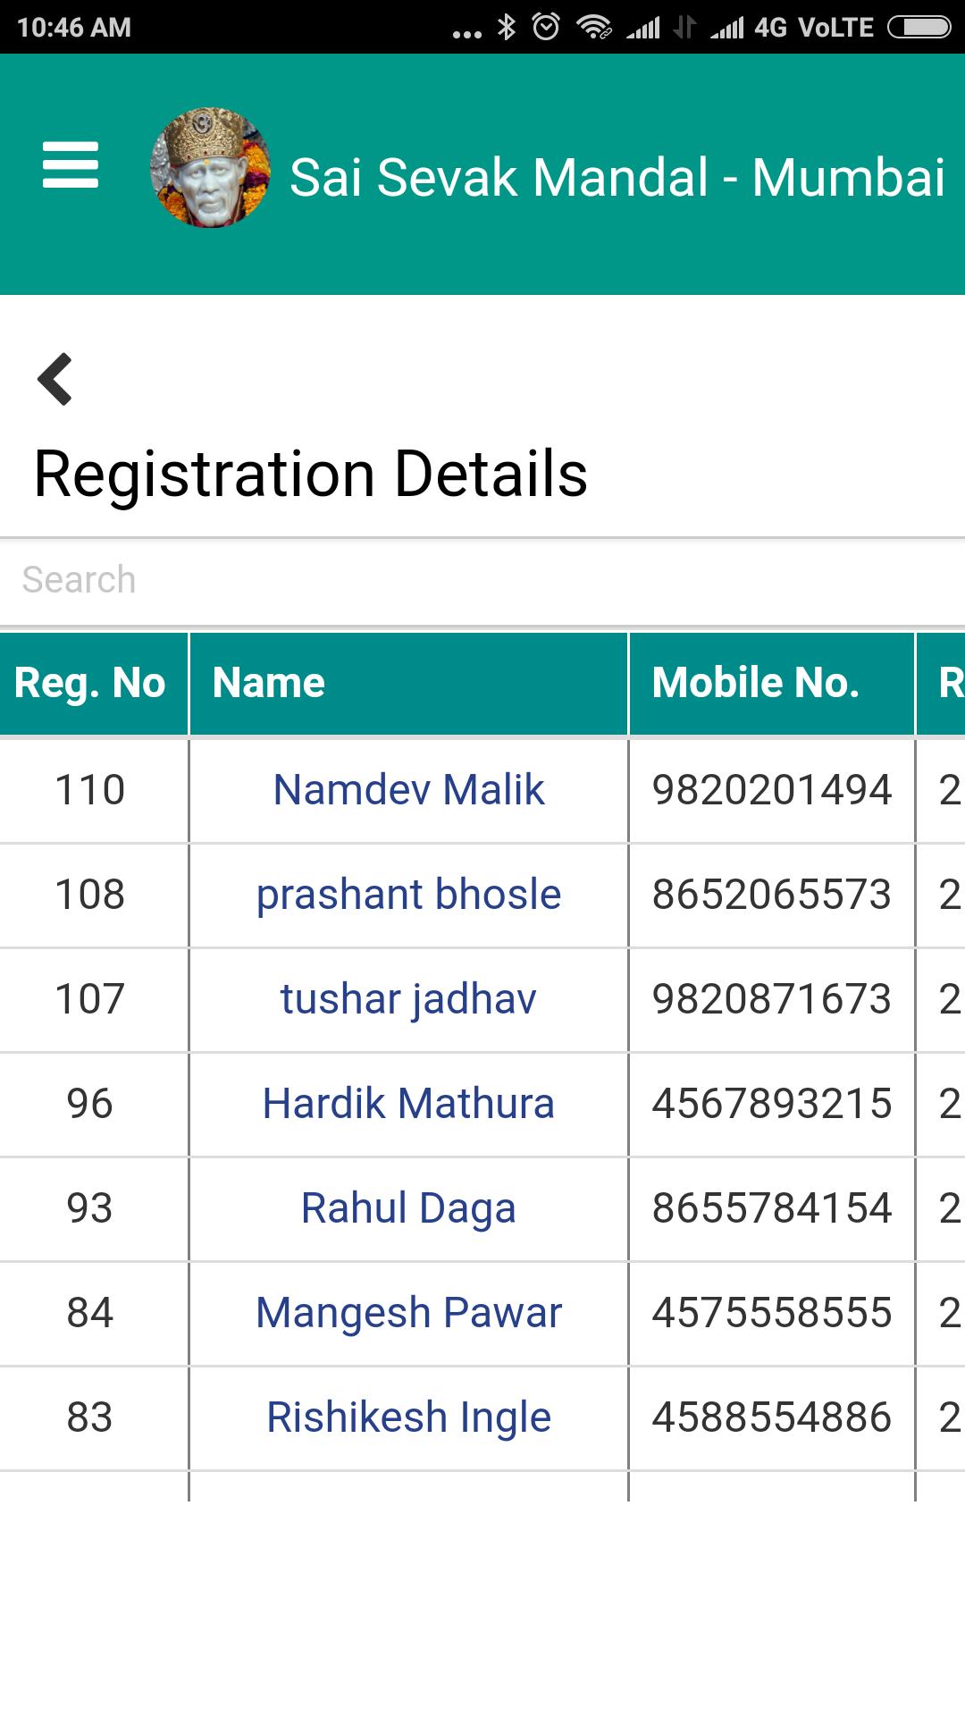Screen dimensions: 965x1716
Task: Tap mobile number 9820201494
Action: pyautogui.click(x=772, y=790)
